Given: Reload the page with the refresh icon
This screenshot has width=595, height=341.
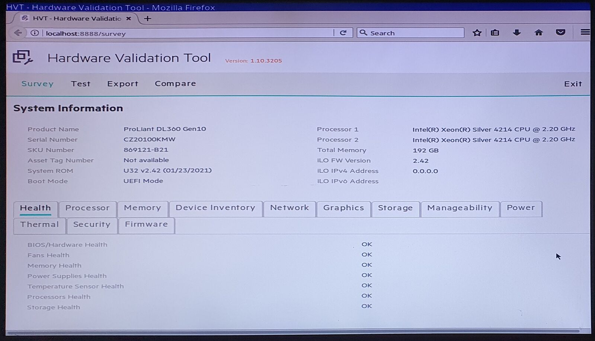Looking at the screenshot, I should (343, 33).
